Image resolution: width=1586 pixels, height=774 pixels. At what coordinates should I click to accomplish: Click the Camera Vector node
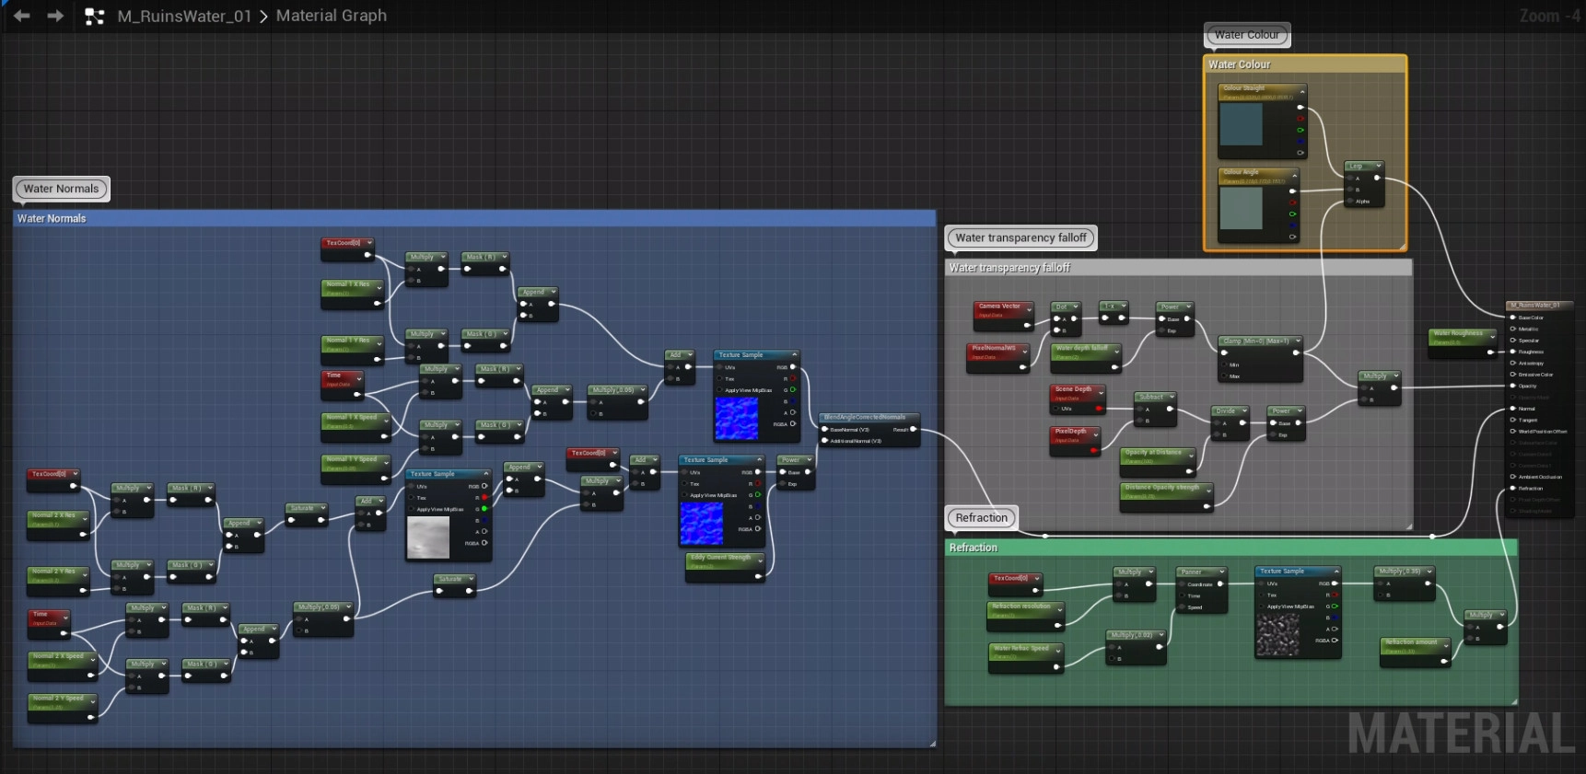pos(999,306)
